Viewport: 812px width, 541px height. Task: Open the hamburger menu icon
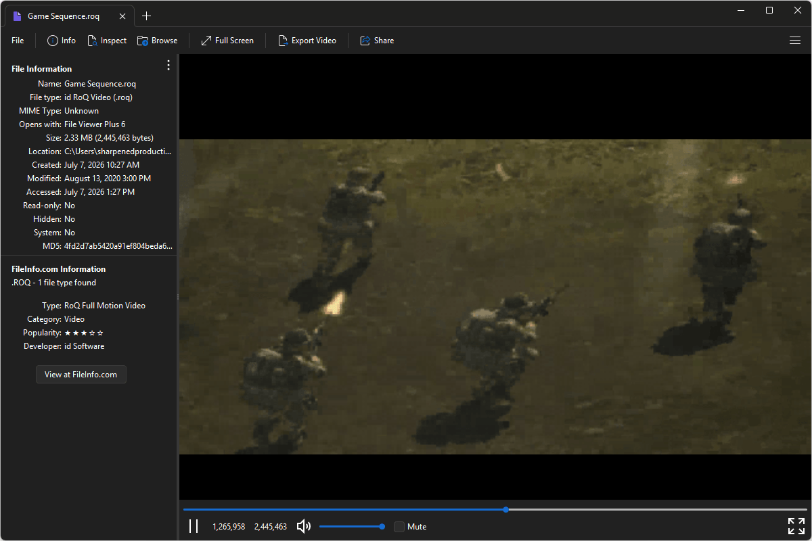pyautogui.click(x=795, y=41)
